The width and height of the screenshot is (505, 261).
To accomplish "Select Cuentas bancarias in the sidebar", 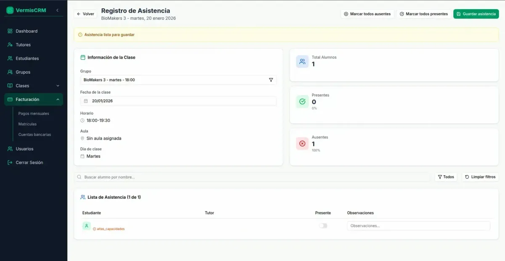I will [x=34, y=134].
